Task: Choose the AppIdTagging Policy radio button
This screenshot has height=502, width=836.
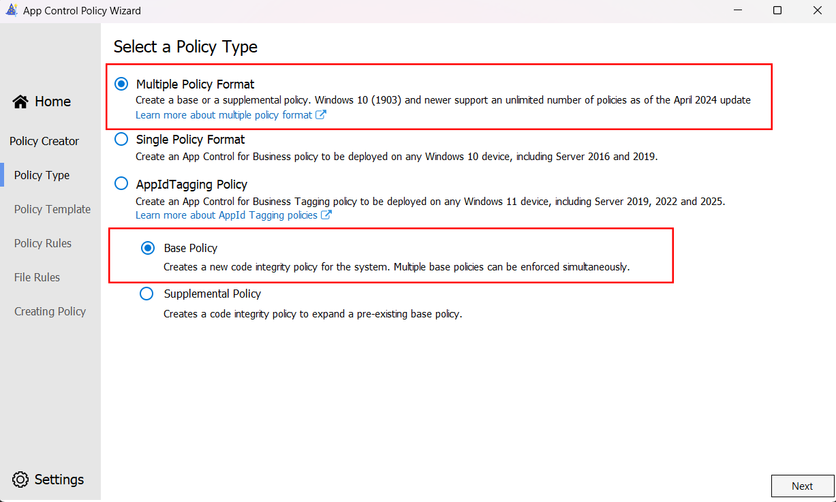Action: click(121, 184)
